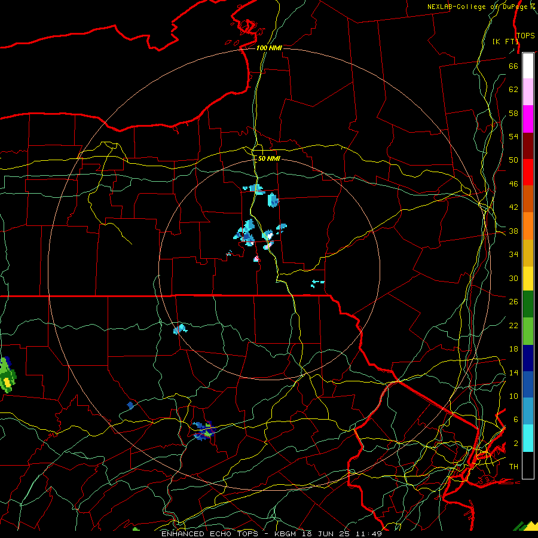Click the 34 scale label

pos(513,255)
